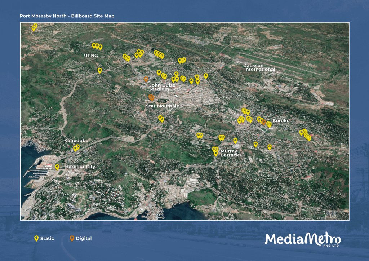This screenshot has width=369, height=261.
Task: Select the Boroko map label
Action: [281, 121]
